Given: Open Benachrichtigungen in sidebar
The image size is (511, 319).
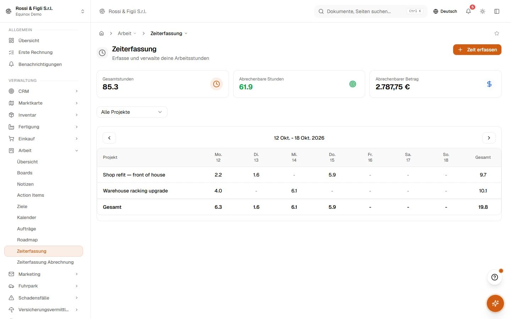Looking at the screenshot, I should 43,64.
